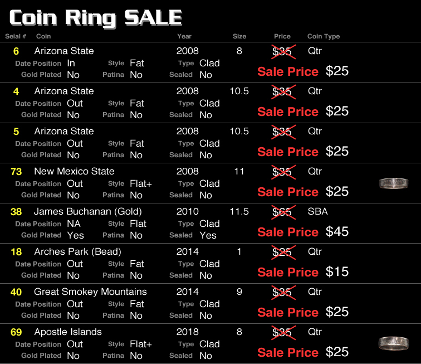Sort by the Coin column header

pos(43,36)
